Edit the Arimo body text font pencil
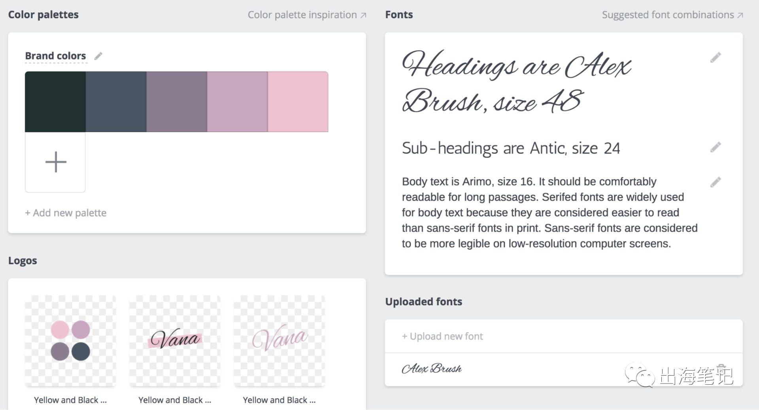Image resolution: width=759 pixels, height=410 pixels. click(716, 182)
